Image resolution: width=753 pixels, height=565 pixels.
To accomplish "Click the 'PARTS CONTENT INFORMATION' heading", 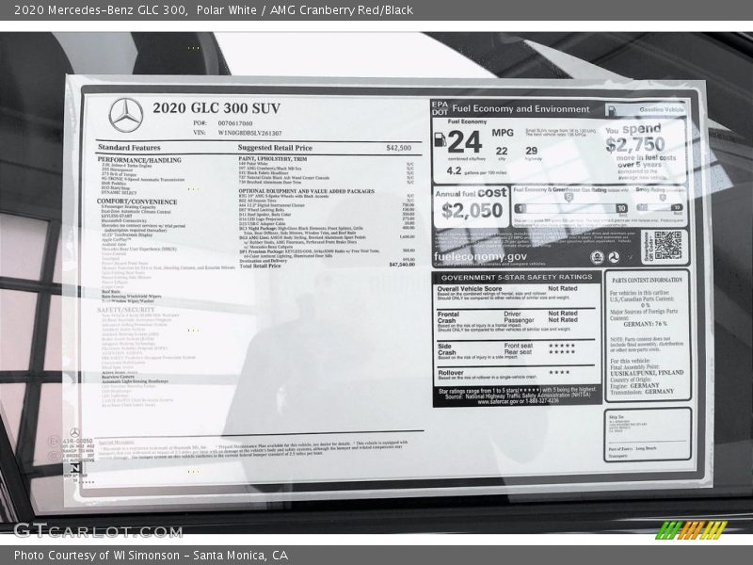I will click(647, 280).
